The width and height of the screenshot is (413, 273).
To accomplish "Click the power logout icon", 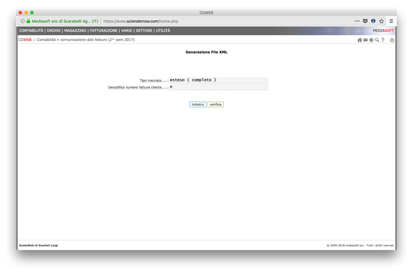I will [x=392, y=40].
